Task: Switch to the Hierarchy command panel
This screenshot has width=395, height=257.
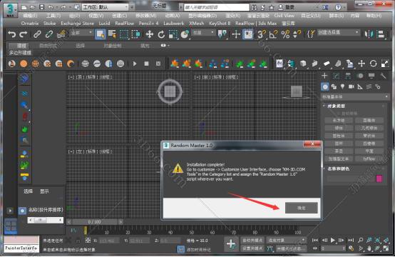Action: (348, 76)
